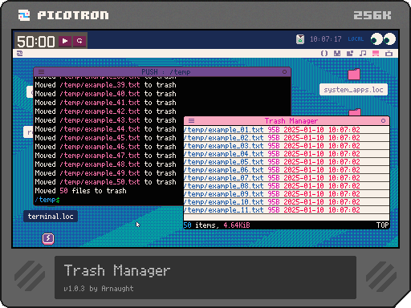Click the PUSH : /temp terminal title bar
The height and width of the screenshot is (308, 411).
[162, 71]
